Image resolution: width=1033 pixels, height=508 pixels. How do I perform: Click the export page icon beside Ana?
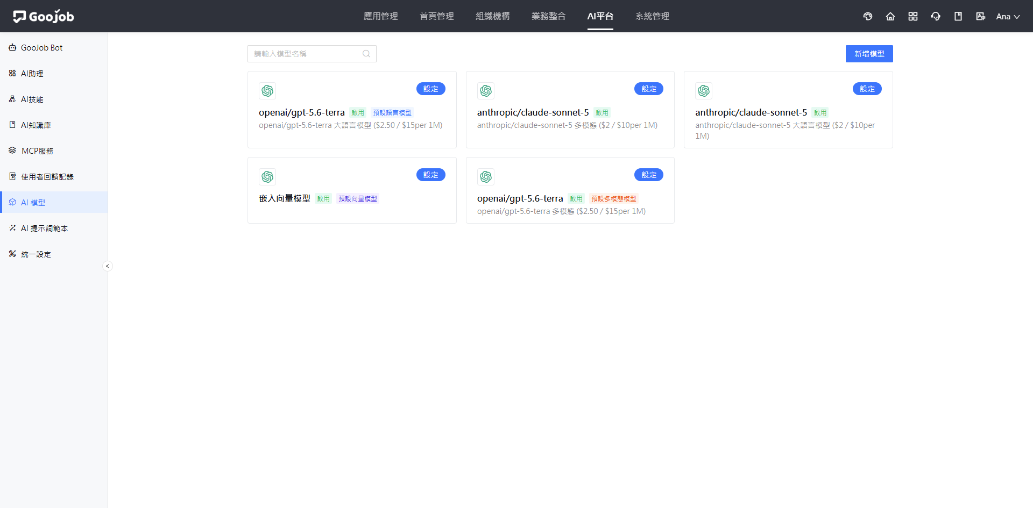pyautogui.click(x=981, y=16)
